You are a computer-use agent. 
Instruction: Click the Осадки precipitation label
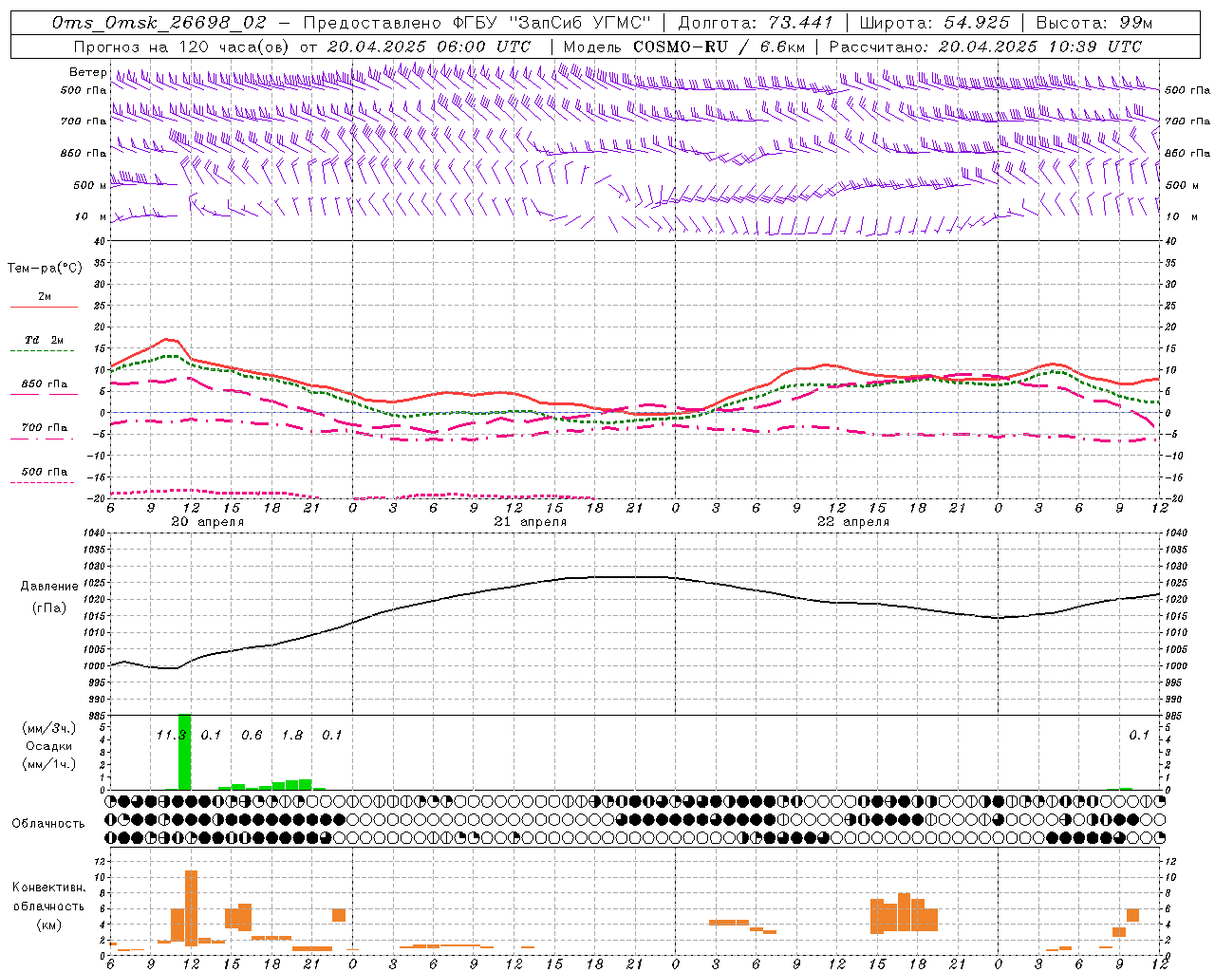tap(49, 746)
